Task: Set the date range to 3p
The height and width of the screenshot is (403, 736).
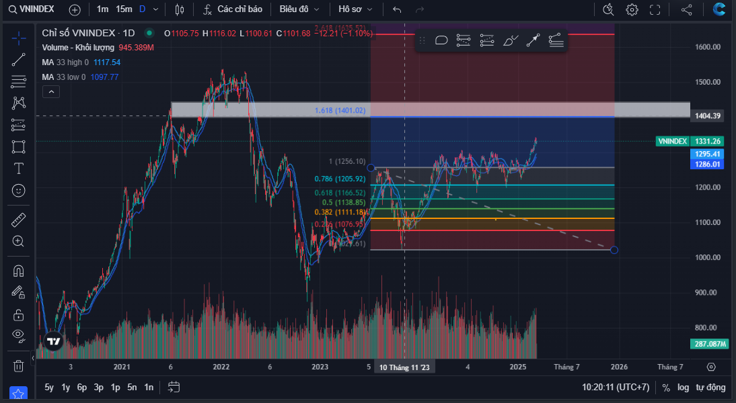Action: 99,387
